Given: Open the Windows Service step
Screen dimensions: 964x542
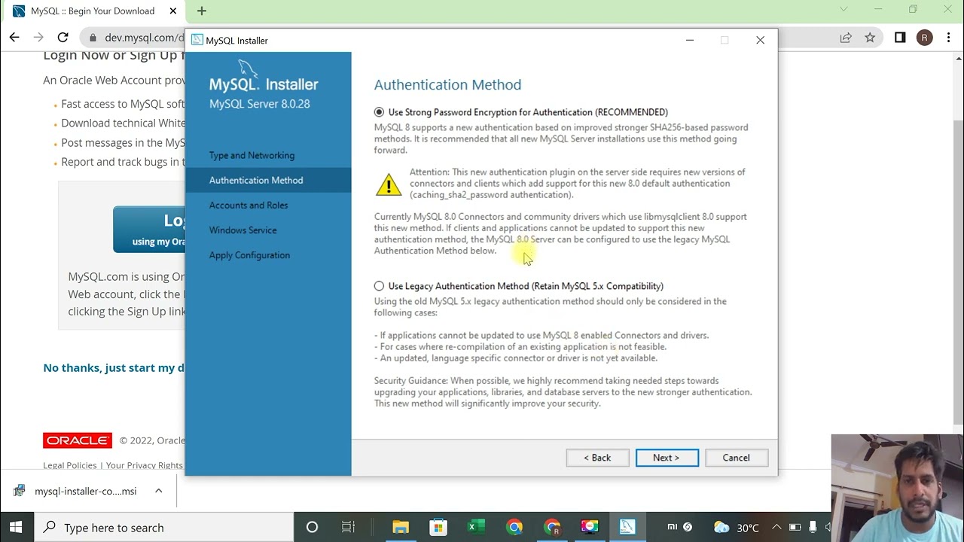Looking at the screenshot, I should click(243, 230).
